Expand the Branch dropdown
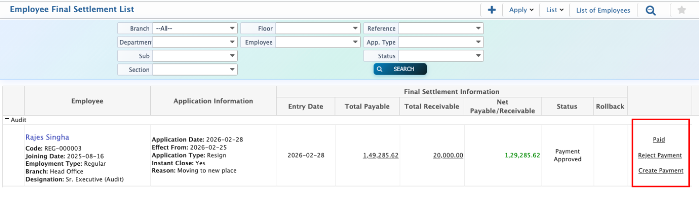Image resolution: width=699 pixels, height=203 pixels. (195, 29)
